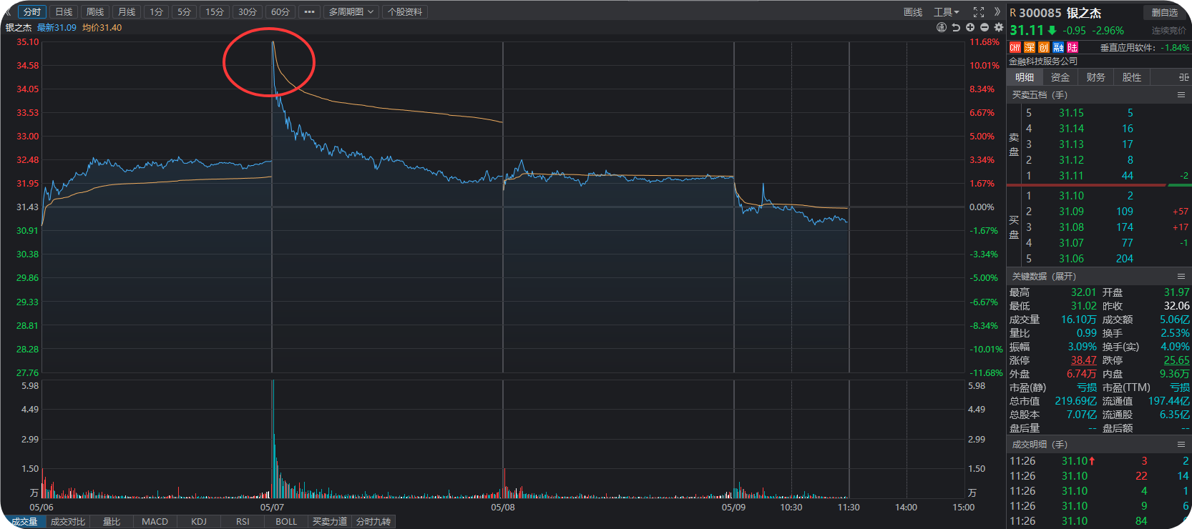Zoom out chart with minus icon
This screenshot has height=529, width=1192.
click(985, 27)
